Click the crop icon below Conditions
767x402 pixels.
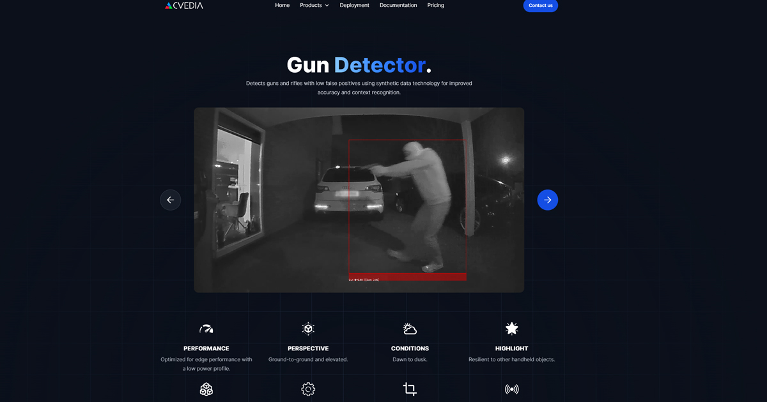(x=410, y=389)
